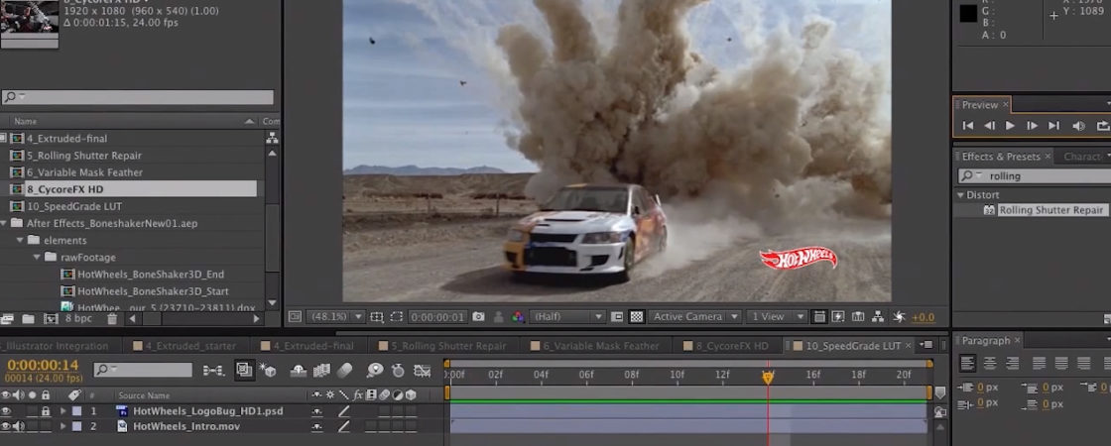This screenshot has height=446, width=1111.
Task: Unlock the HotWheels_LogoBug_HD1.psd layer
Action: pos(46,410)
